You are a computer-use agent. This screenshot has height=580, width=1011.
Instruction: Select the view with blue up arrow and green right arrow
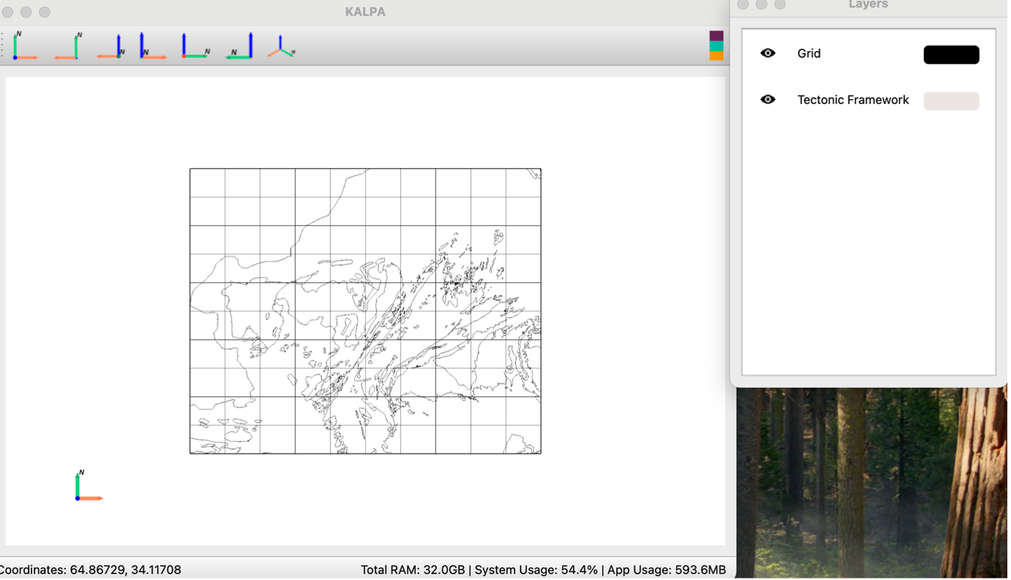pos(197,46)
